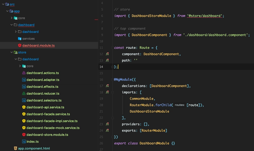Click the @NgModule decorator

[123, 79]
